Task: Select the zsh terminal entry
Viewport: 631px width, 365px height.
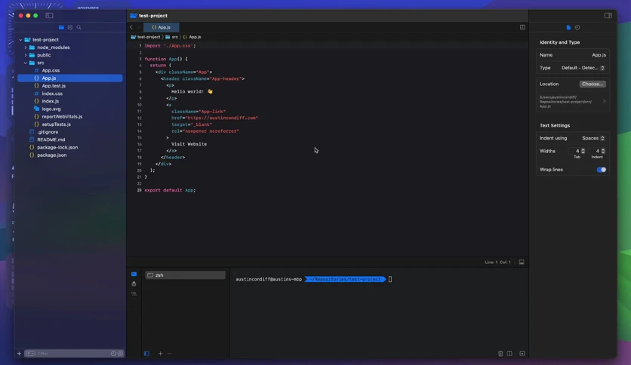Action: point(185,275)
